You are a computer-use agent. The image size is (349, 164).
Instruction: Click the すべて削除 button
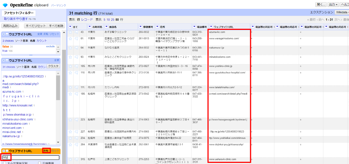[x=56, y=26]
